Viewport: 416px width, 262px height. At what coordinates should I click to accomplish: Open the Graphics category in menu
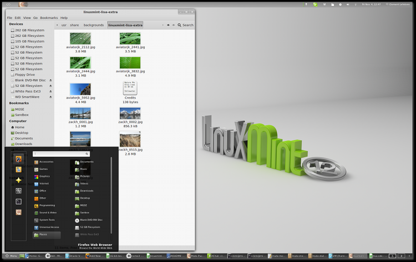44,177
